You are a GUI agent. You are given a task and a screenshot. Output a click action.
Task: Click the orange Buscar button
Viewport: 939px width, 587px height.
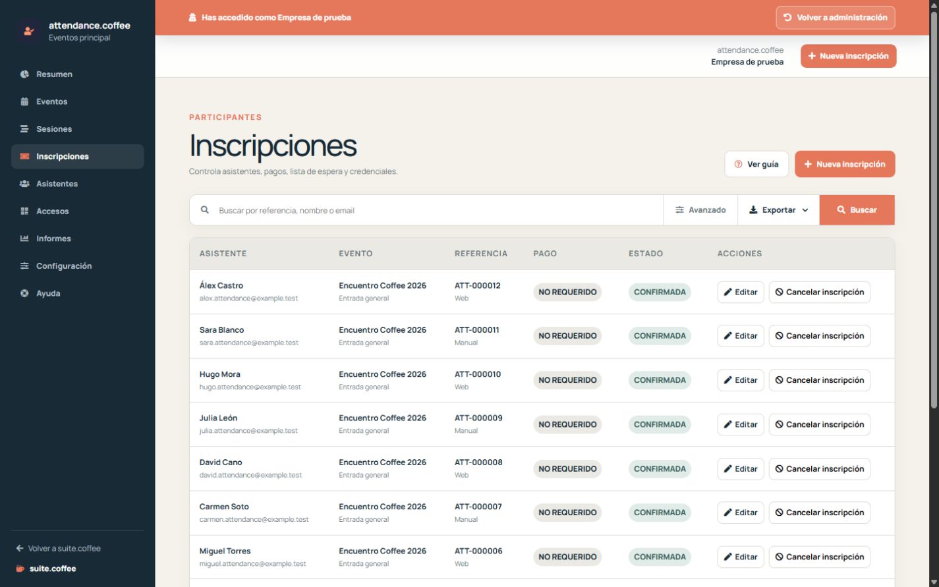857,210
